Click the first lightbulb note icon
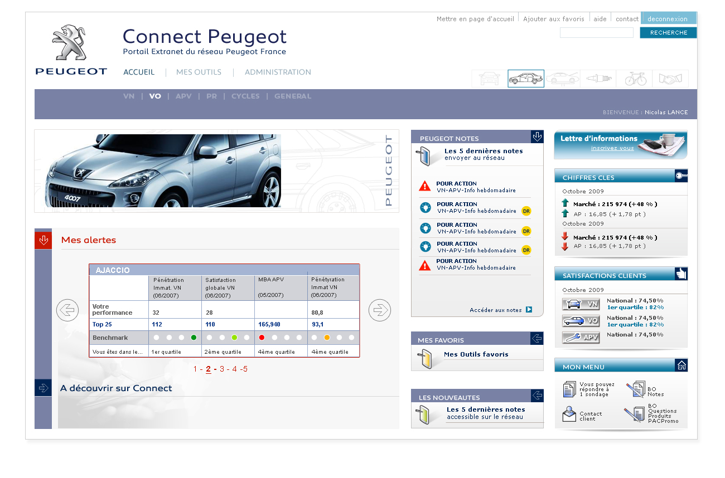 pyautogui.click(x=426, y=208)
